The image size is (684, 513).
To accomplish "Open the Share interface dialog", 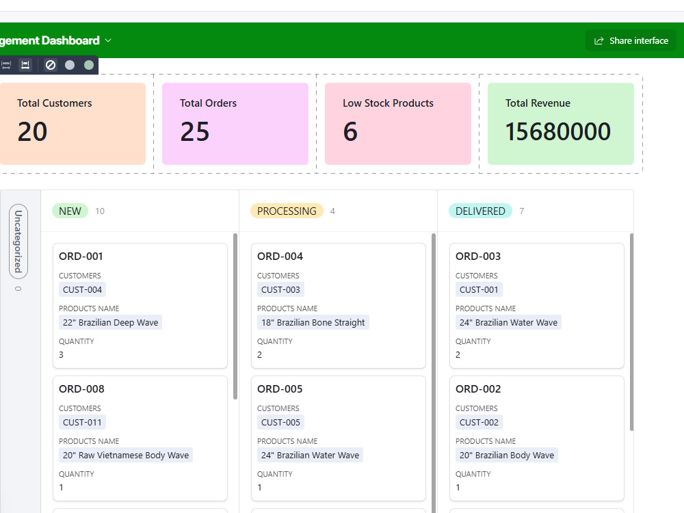I will pyautogui.click(x=631, y=40).
